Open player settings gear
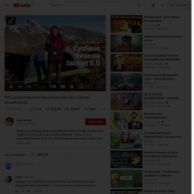194x194 pixels. pyautogui.click(x=72, y=87)
